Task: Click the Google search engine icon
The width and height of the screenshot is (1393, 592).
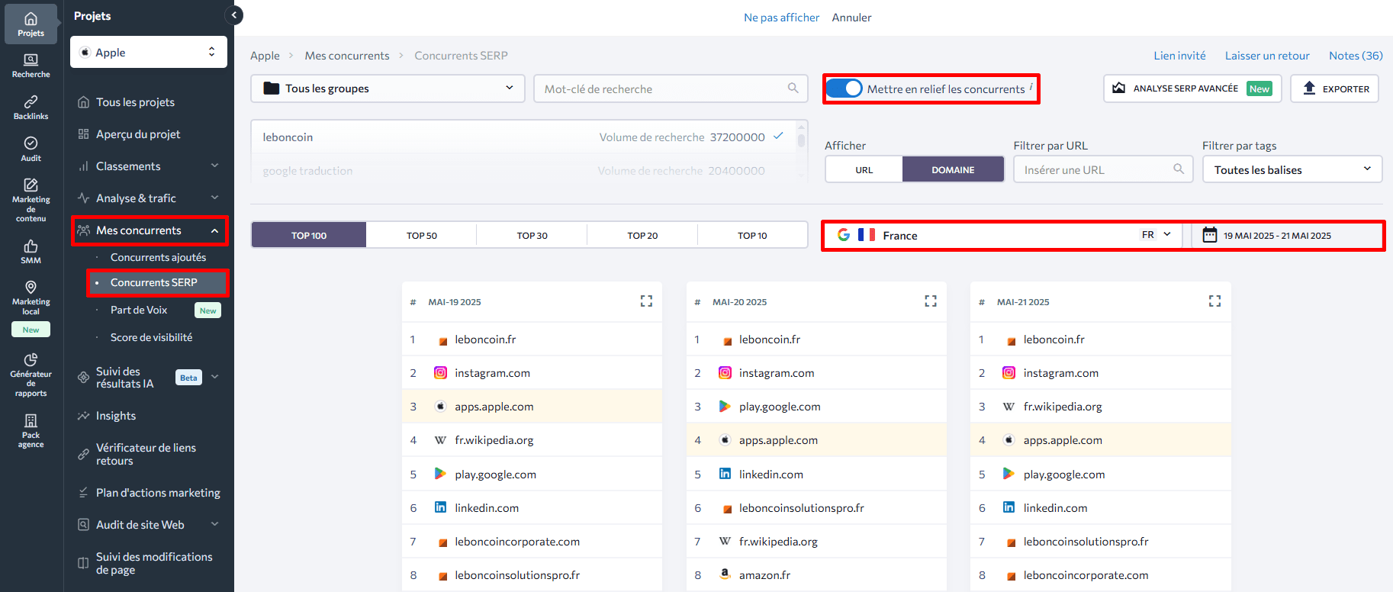Action: pyautogui.click(x=844, y=235)
